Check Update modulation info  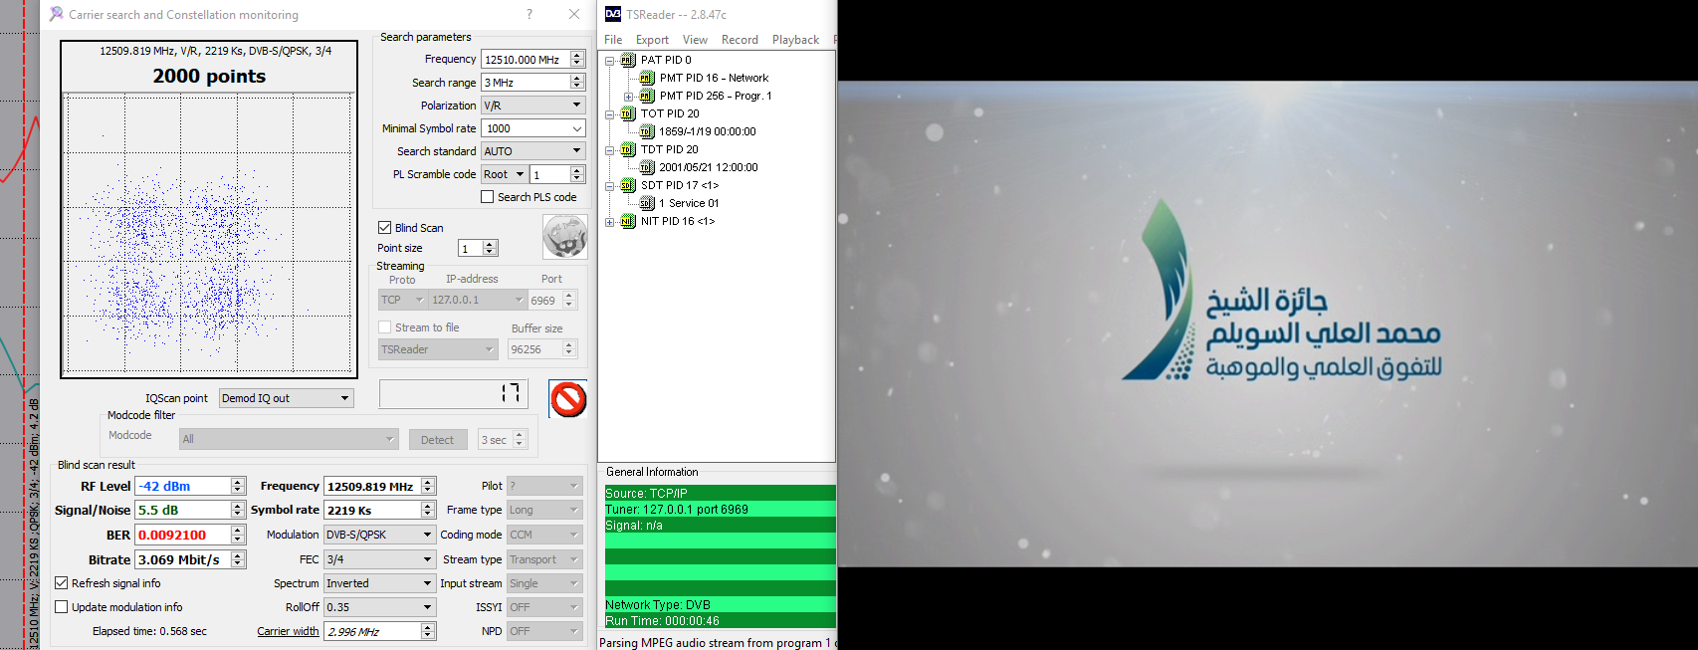(61, 607)
